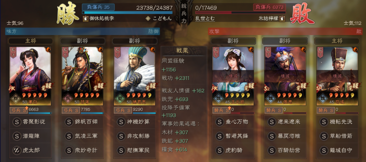Click the S rank icon beside 神機妙算
This screenshot has height=162, width=366.
coord(121,122)
